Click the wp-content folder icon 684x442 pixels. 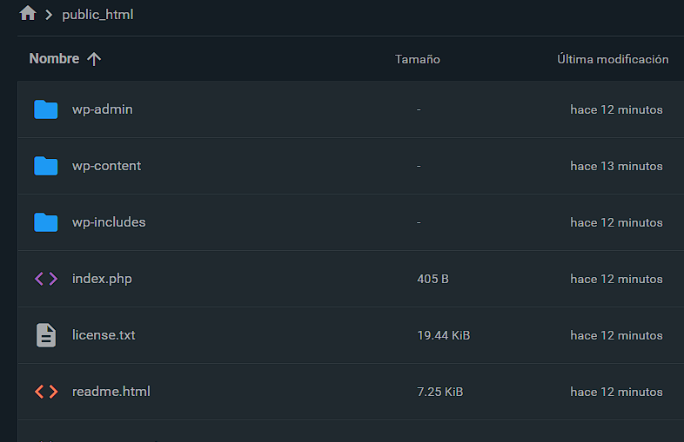tap(46, 166)
